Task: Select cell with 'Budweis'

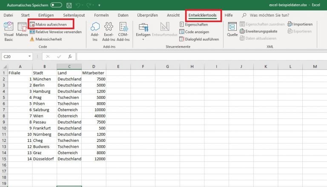Action: (45, 147)
